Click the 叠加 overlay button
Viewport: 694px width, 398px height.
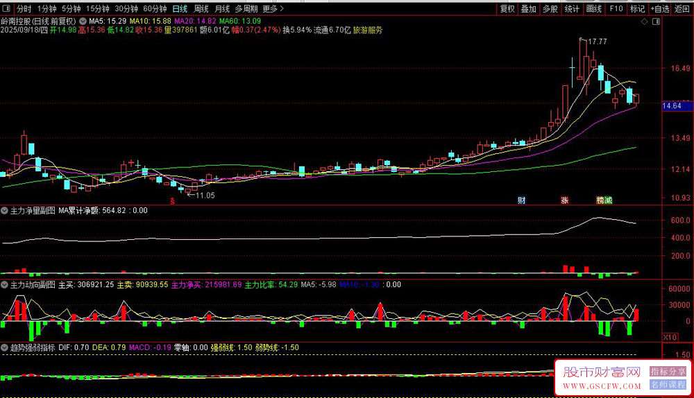[x=528, y=8]
